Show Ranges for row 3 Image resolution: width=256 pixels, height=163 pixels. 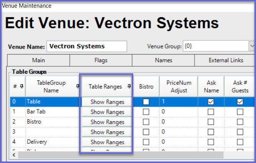[107, 132]
